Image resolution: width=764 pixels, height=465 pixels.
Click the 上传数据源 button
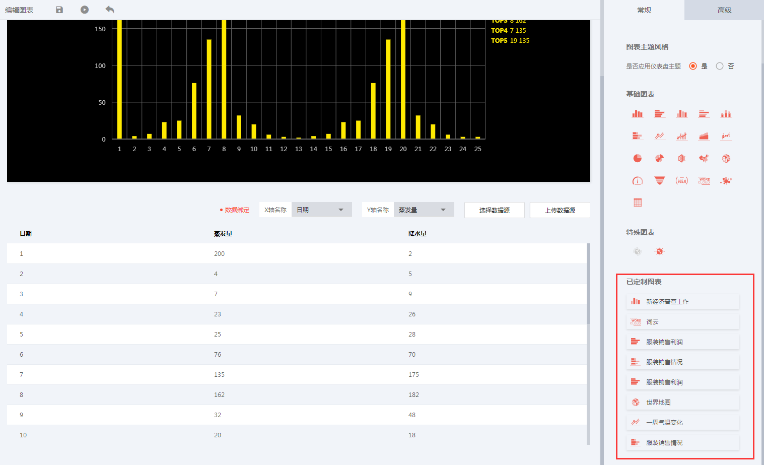click(560, 210)
